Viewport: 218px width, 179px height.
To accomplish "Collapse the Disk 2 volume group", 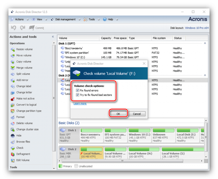I will [205, 75].
